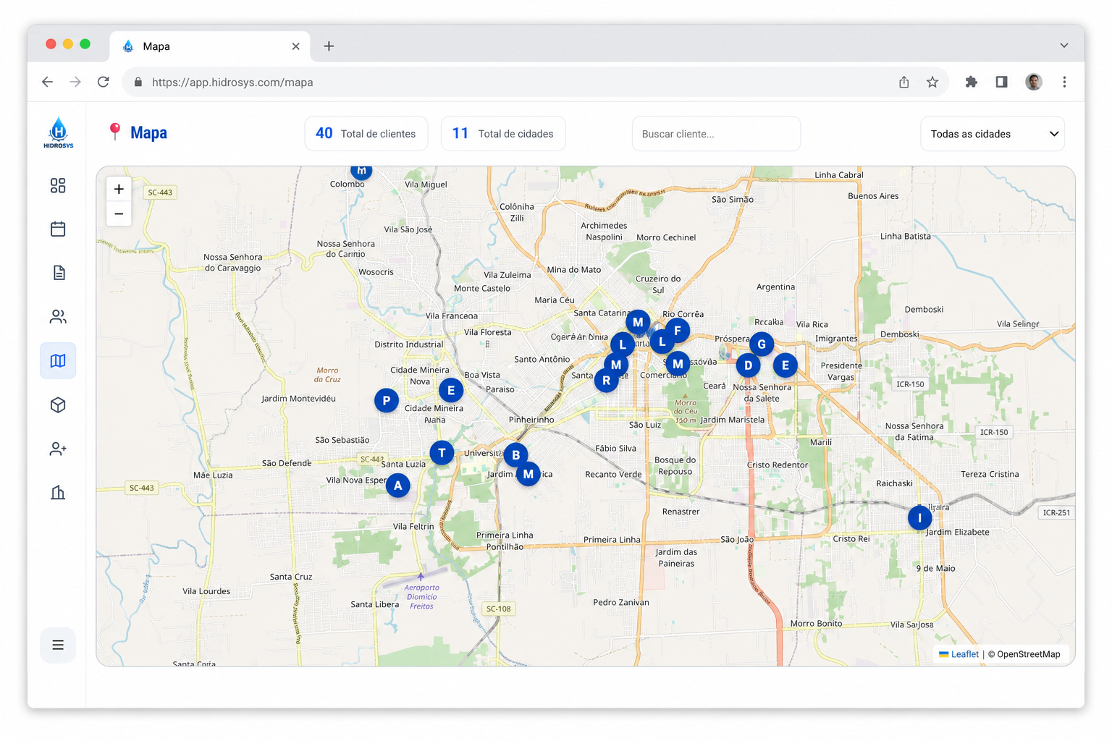1112x741 pixels.
Task: Select the partially visible marker near Colombo
Action: coord(361,172)
